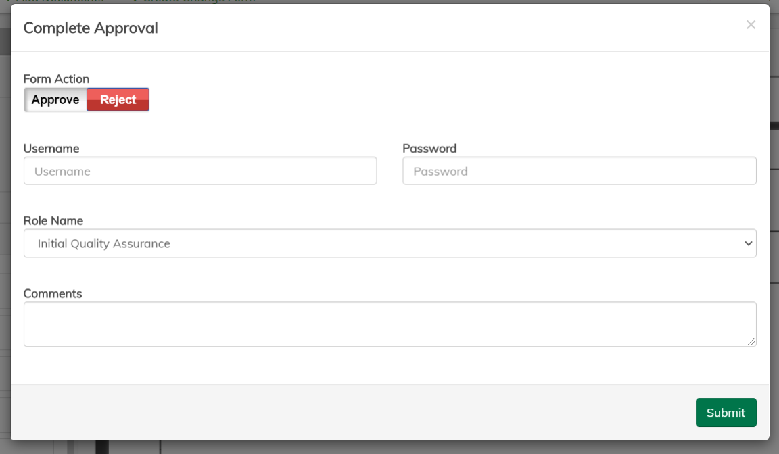Close the Complete Approval dialog
The height and width of the screenshot is (454, 779).
[751, 25]
